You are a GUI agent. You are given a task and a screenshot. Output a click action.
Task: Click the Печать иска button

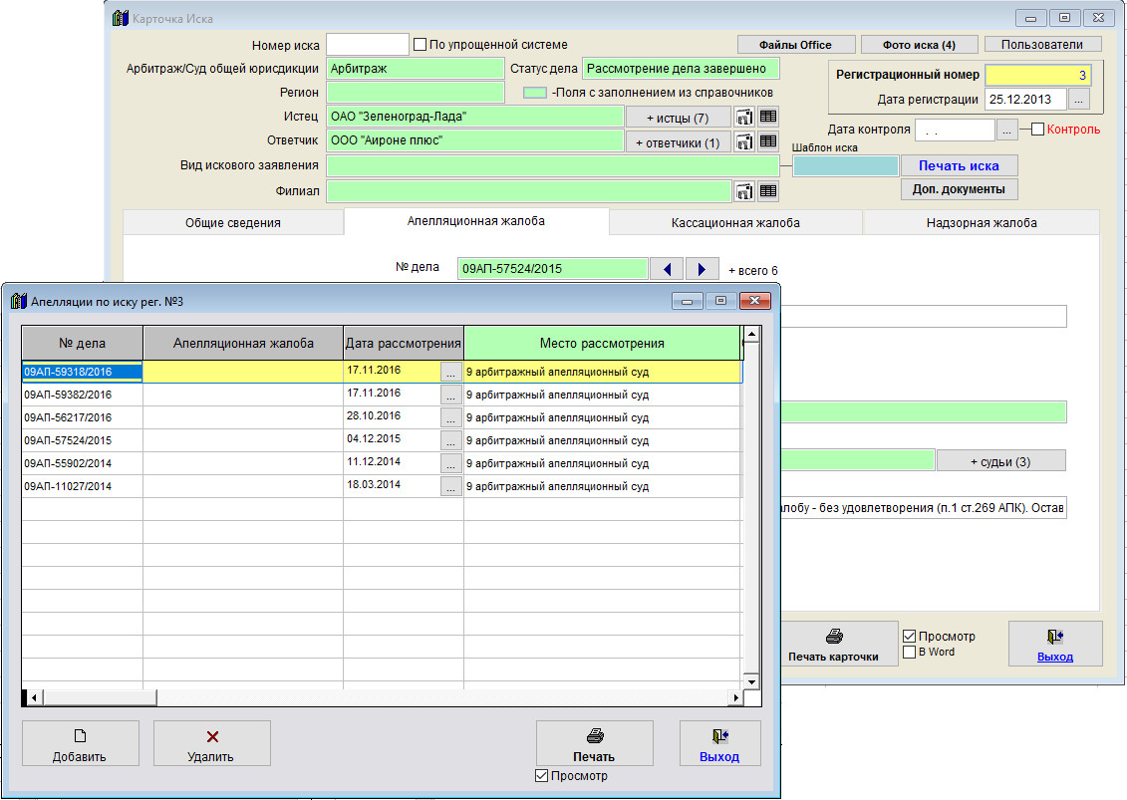point(959,165)
